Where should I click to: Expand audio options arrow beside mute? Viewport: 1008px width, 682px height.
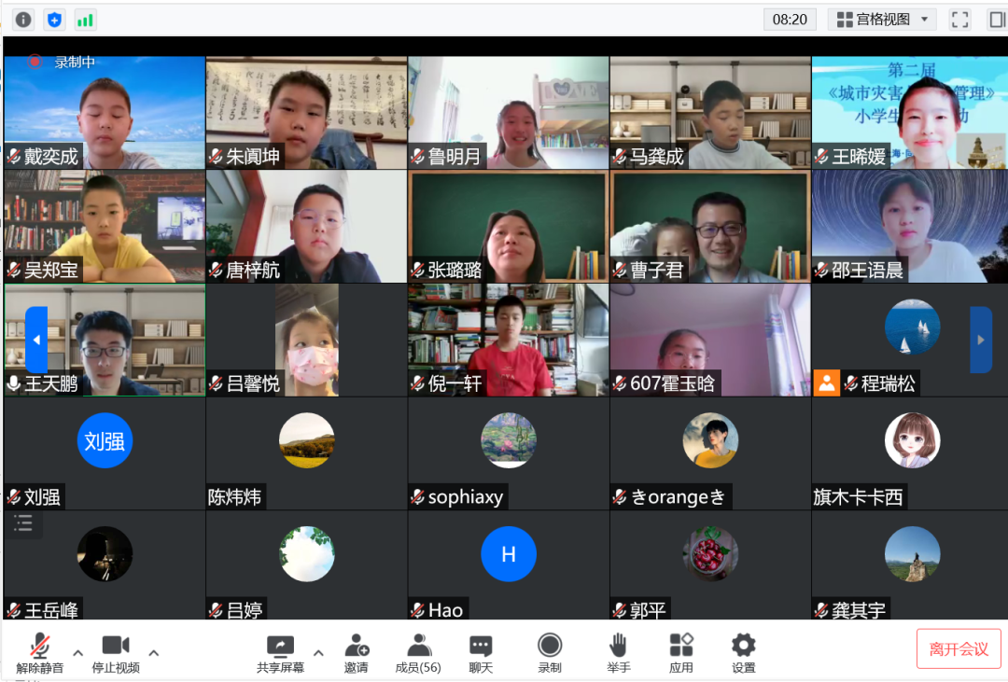click(78, 652)
